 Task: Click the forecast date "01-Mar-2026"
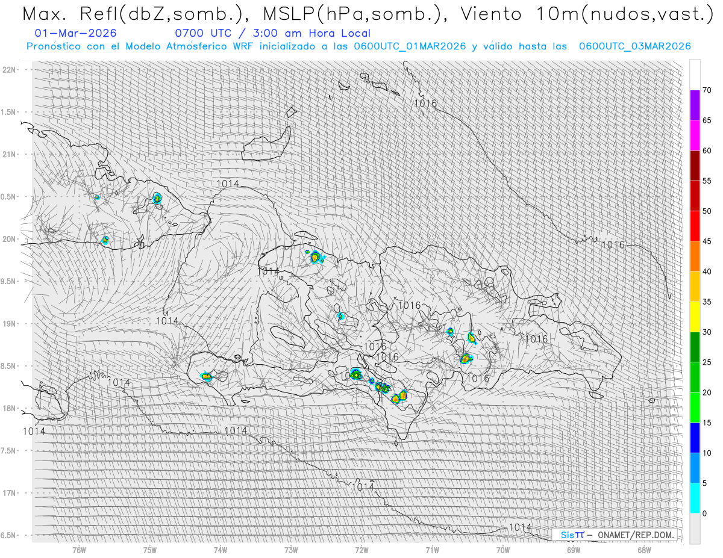point(76,33)
